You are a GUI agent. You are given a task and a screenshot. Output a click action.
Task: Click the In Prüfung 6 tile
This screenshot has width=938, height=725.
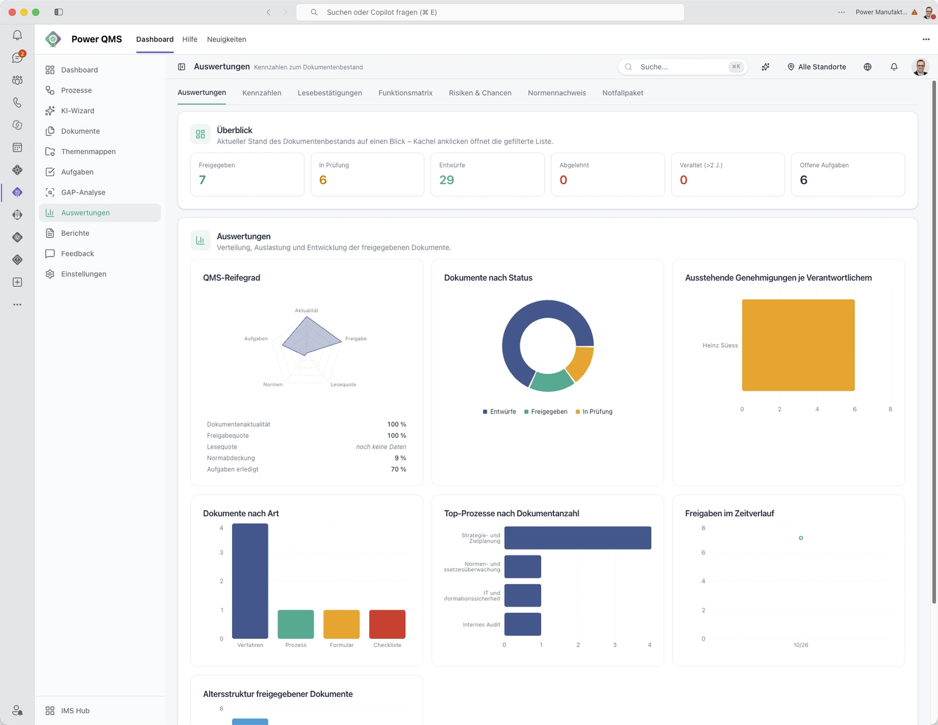point(368,174)
